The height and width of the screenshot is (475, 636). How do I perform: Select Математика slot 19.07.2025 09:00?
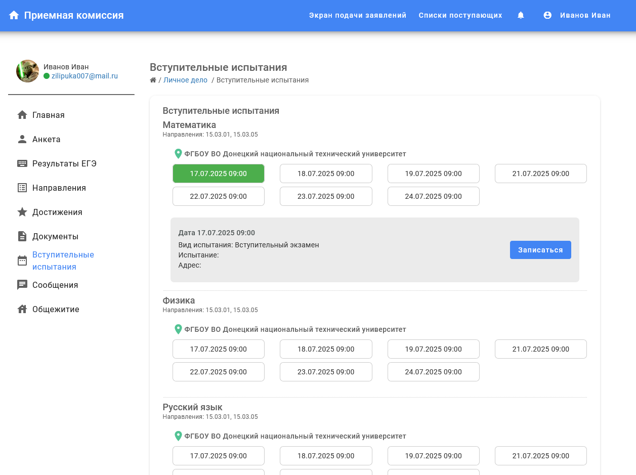434,174
